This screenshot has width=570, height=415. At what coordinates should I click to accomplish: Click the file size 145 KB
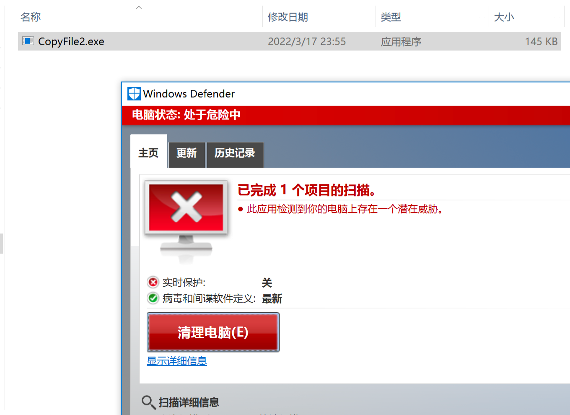click(541, 41)
